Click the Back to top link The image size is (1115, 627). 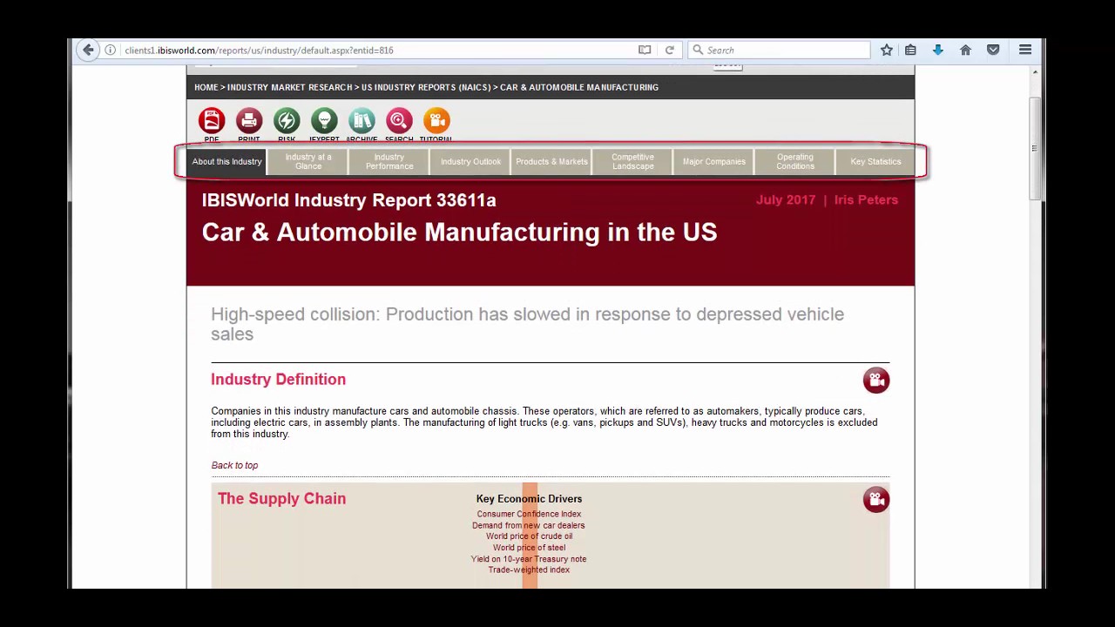point(234,465)
